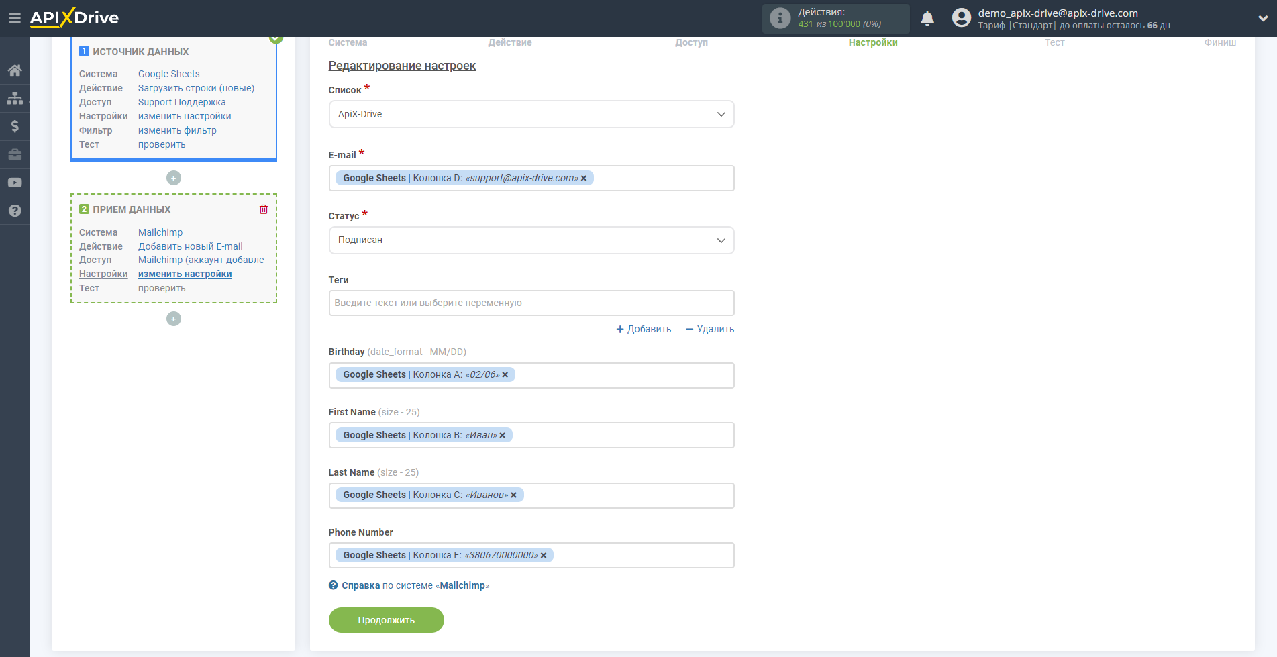The height and width of the screenshot is (657, 1277).
Task: Open the hamburger menu
Action: 14,18
